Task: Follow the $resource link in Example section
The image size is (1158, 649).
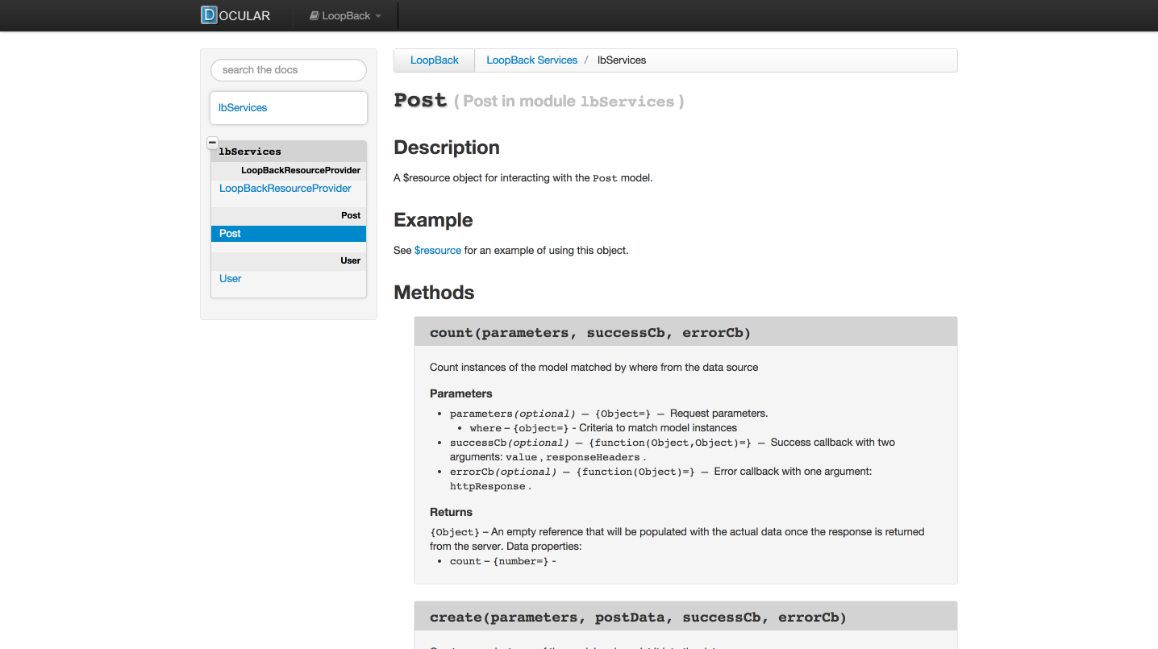Action: click(438, 251)
